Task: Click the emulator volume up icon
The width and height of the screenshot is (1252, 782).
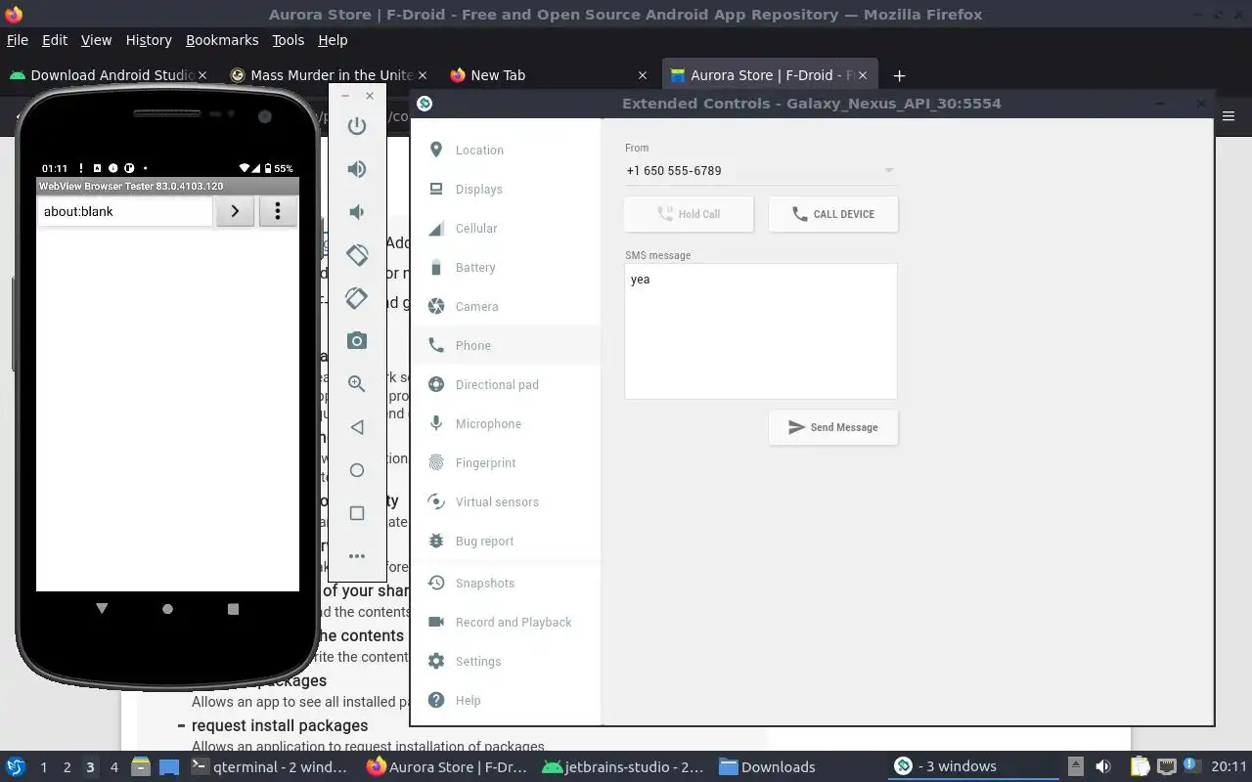Action: (357, 169)
